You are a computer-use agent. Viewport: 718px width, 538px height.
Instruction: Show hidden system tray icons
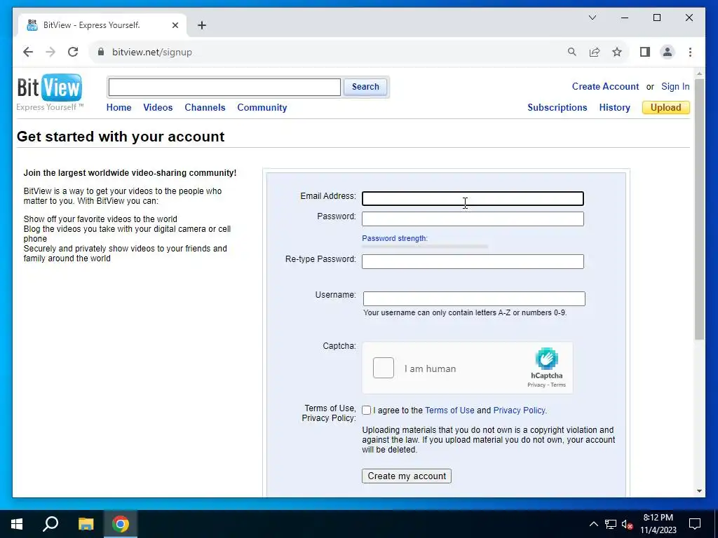point(593,524)
